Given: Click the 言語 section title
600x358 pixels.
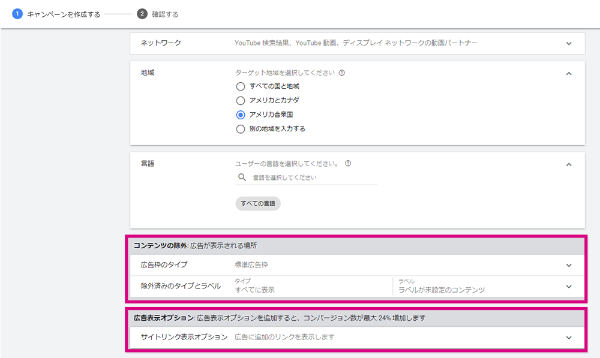Looking at the screenshot, I should pos(148,163).
